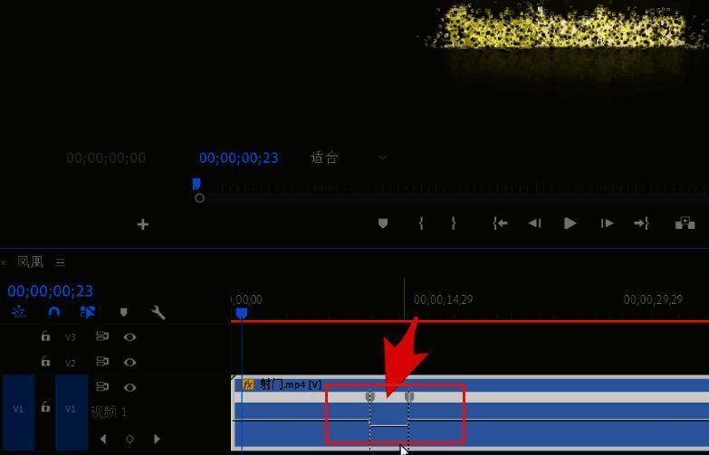Image resolution: width=709 pixels, height=455 pixels.
Task: Open timeline display settings wrench
Action: coord(158,312)
